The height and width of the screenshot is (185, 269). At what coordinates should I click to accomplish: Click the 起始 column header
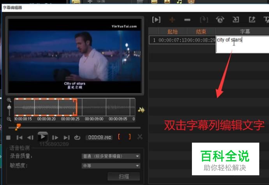[x=172, y=31]
